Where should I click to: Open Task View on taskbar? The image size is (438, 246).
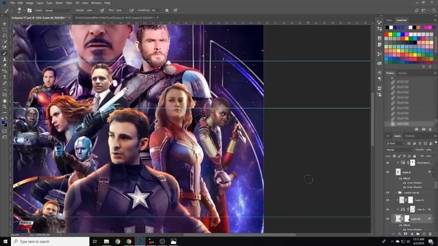[x=94, y=241]
